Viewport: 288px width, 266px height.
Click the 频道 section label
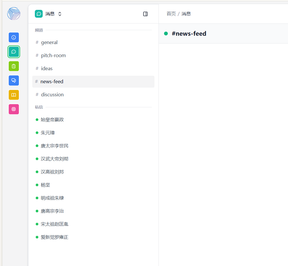39,30
